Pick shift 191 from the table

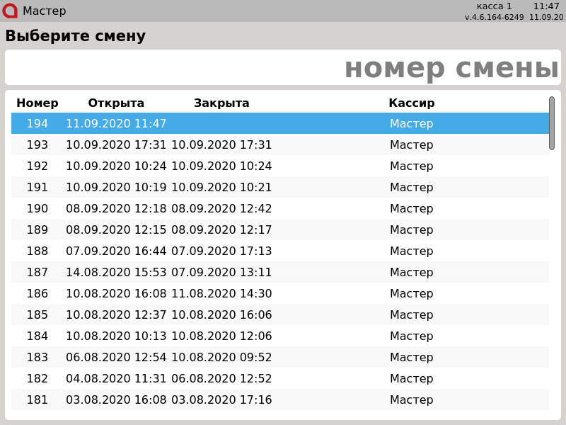point(279,188)
